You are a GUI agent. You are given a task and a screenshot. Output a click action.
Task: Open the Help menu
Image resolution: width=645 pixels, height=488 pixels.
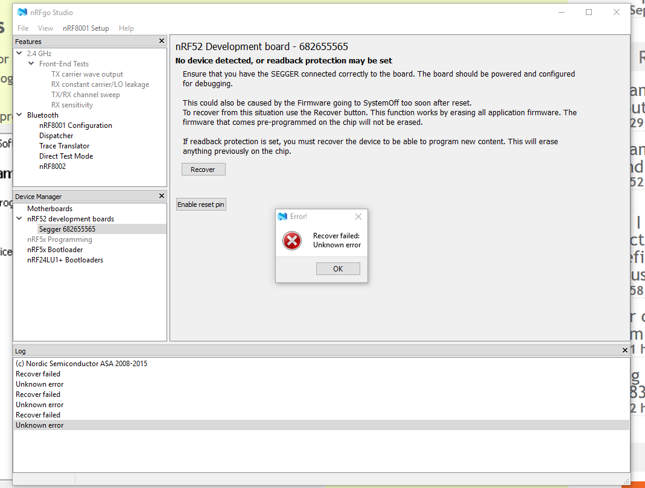pos(126,28)
